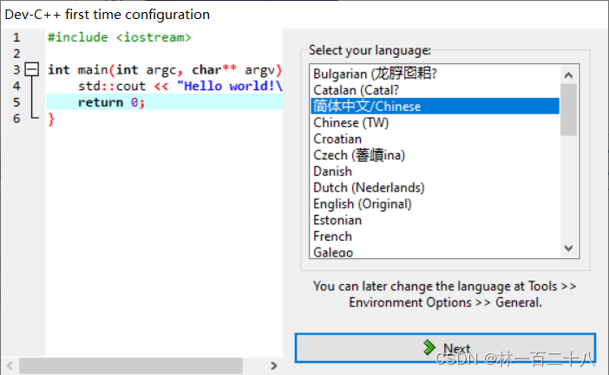Select Chinese (TW) language
Viewport: 609px width, 375px height.
[x=435, y=122]
